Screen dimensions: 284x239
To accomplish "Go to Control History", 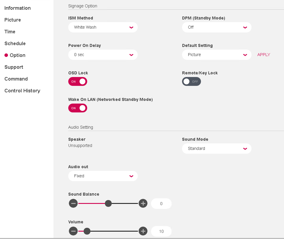I will click(x=22, y=91).
